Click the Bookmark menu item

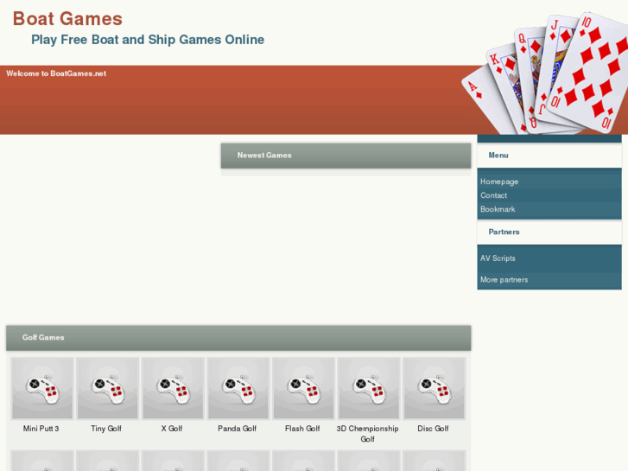(498, 209)
